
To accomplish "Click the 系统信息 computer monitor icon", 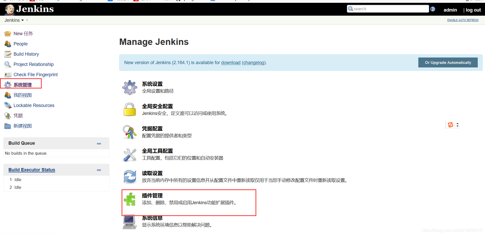I will pyautogui.click(x=130, y=222).
